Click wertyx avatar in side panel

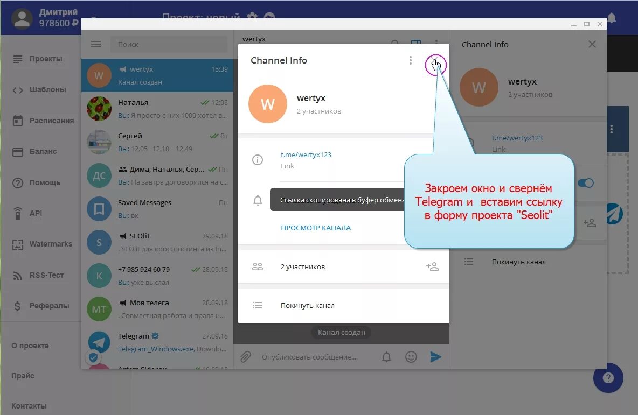[x=478, y=87]
